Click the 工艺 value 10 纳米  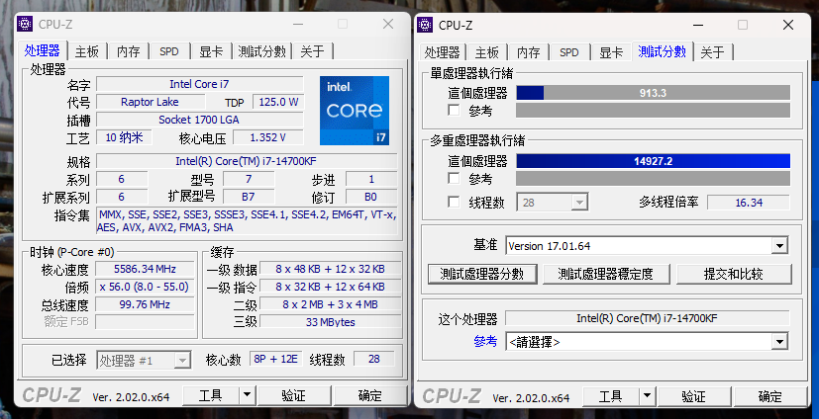pyautogui.click(x=125, y=137)
